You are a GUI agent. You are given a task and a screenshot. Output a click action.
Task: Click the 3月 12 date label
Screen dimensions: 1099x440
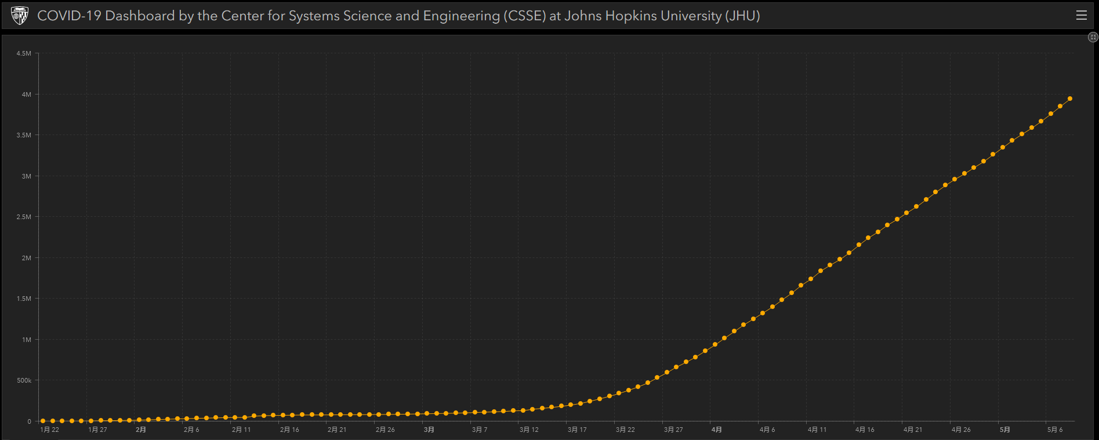(x=529, y=430)
